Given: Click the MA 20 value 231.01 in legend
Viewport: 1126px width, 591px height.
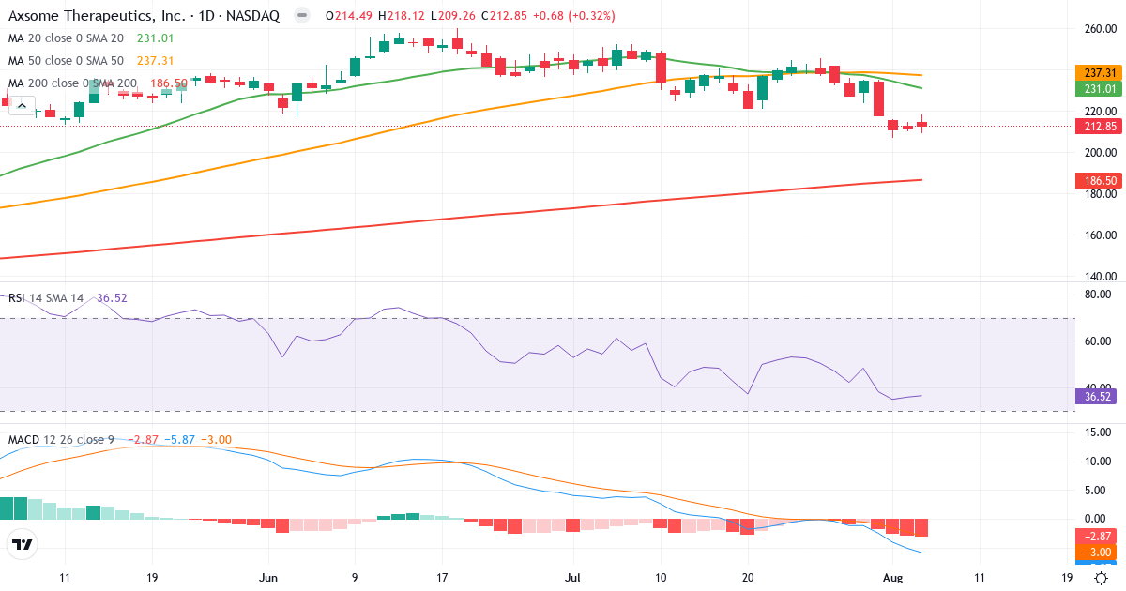Looking at the screenshot, I should click(155, 38).
